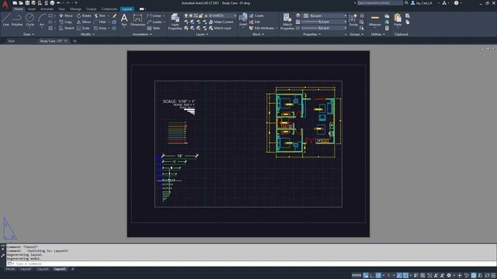Toggle Clean Screen in status bar
The width and height of the screenshot is (497, 279).
pos(487,276)
